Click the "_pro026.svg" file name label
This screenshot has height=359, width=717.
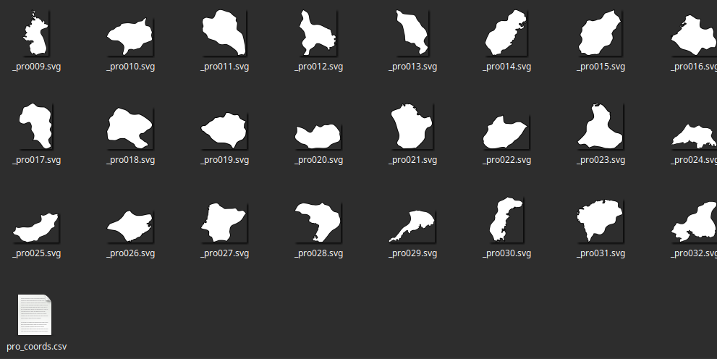tap(130, 253)
